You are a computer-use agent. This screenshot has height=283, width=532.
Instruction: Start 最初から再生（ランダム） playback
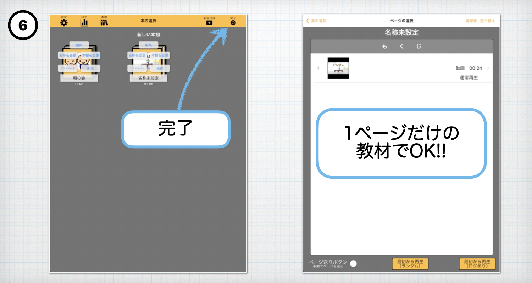pyautogui.click(x=410, y=264)
